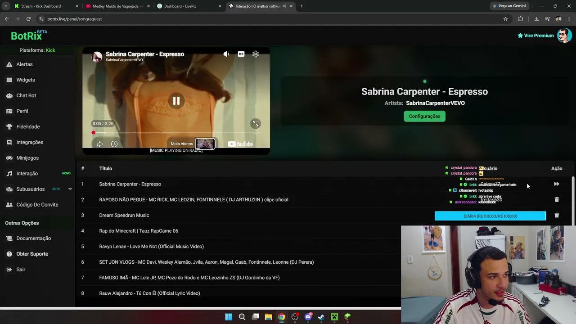Image resolution: width=576 pixels, height=324 pixels.
Task: Mute the embedded YouTube player
Action: 226,54
